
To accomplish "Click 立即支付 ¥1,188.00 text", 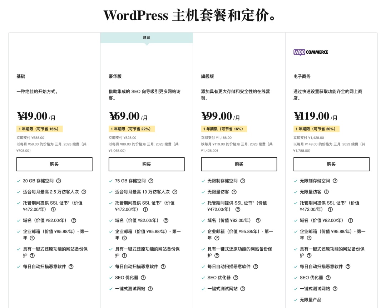I will click(x=216, y=138).
